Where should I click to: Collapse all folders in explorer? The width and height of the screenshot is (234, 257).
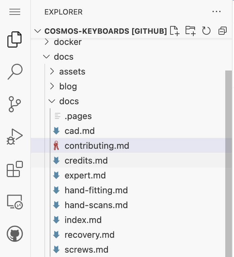click(223, 31)
